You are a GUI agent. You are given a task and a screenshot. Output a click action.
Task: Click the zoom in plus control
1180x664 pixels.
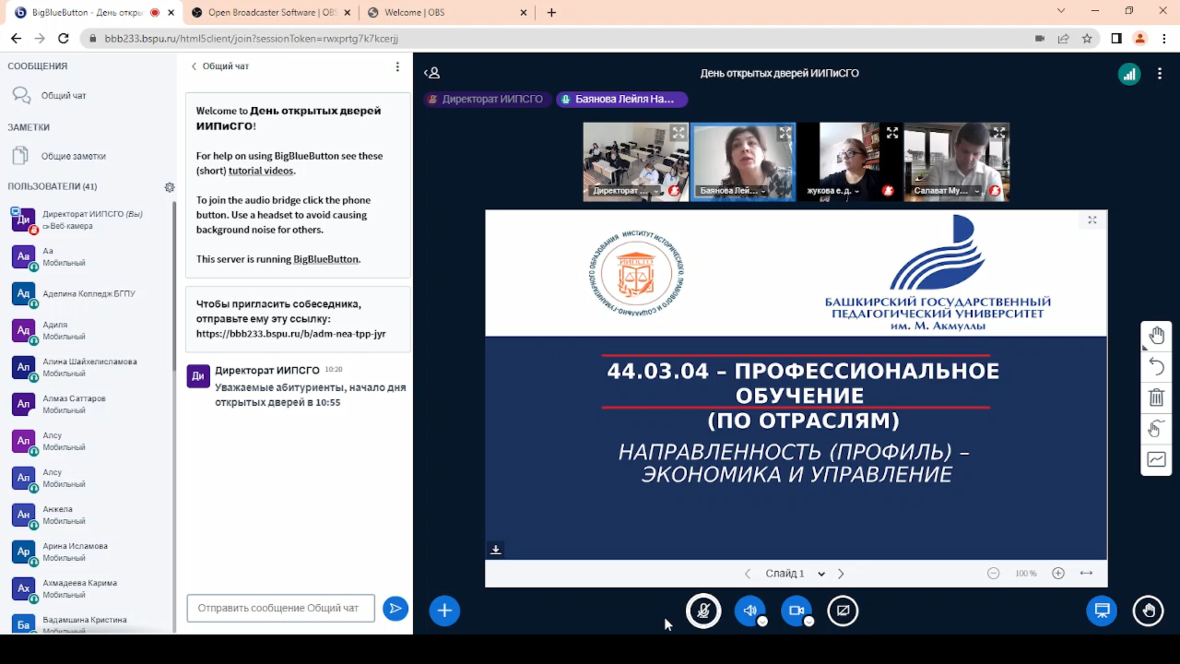[1058, 573]
